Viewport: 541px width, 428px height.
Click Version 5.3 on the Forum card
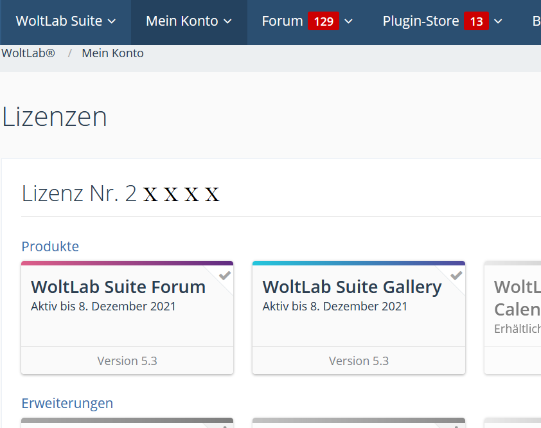coord(127,361)
